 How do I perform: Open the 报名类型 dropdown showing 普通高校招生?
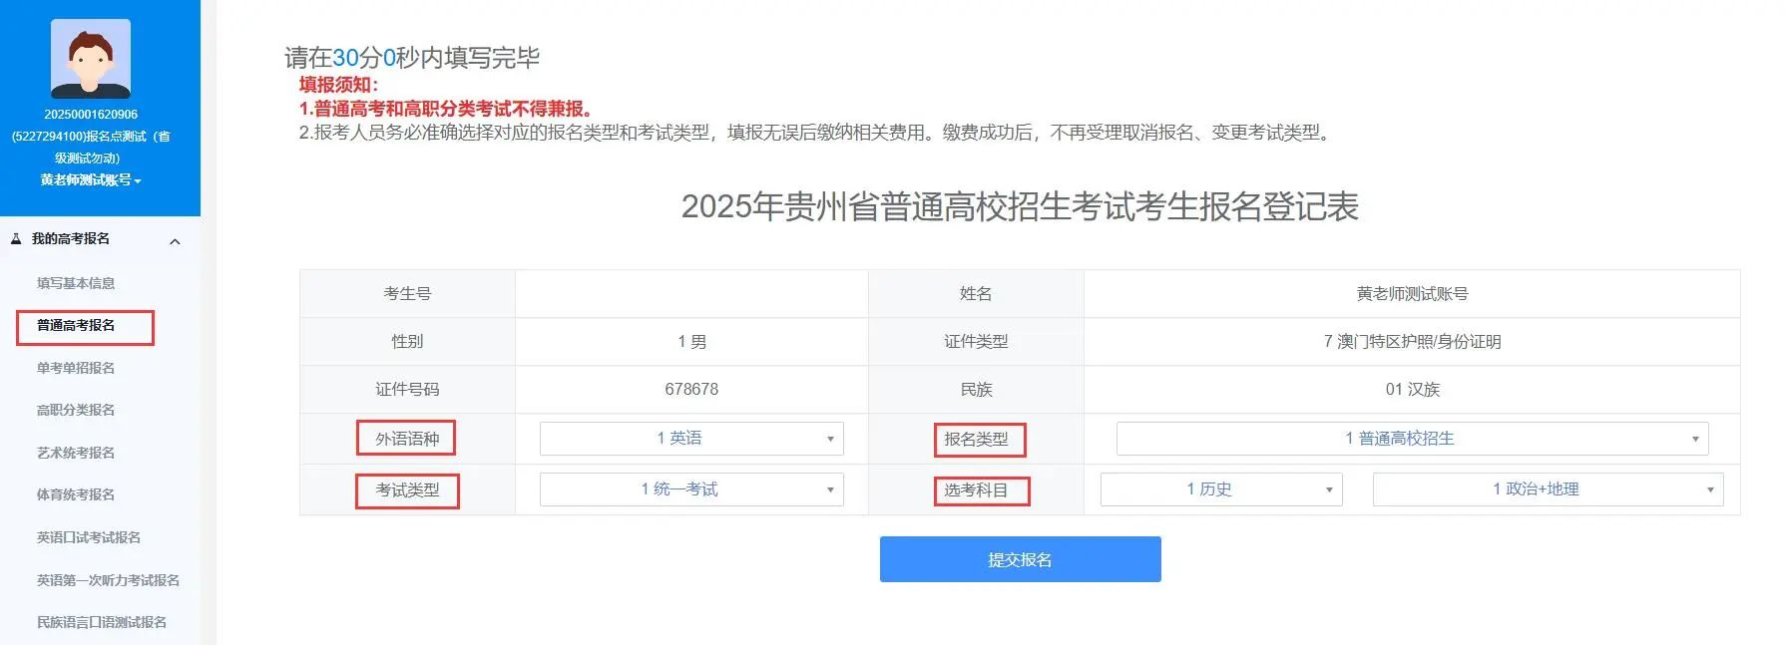coord(1412,439)
